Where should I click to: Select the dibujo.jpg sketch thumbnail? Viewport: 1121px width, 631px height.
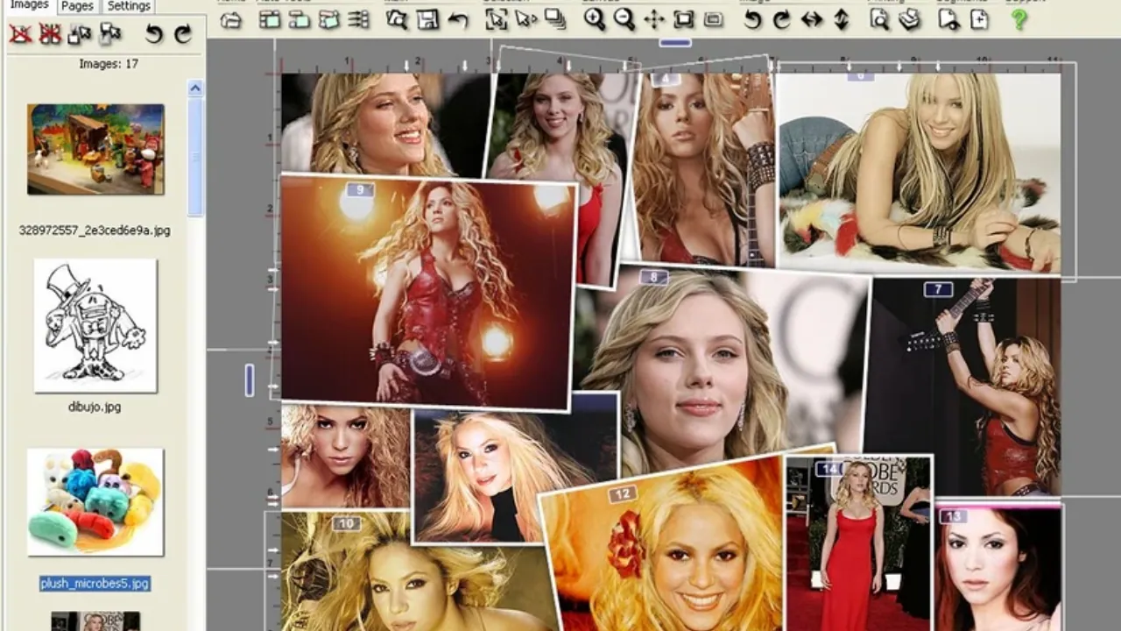point(95,325)
